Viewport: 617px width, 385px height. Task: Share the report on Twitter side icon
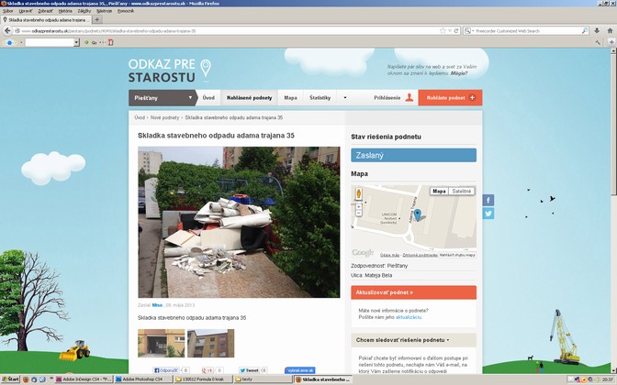(488, 214)
